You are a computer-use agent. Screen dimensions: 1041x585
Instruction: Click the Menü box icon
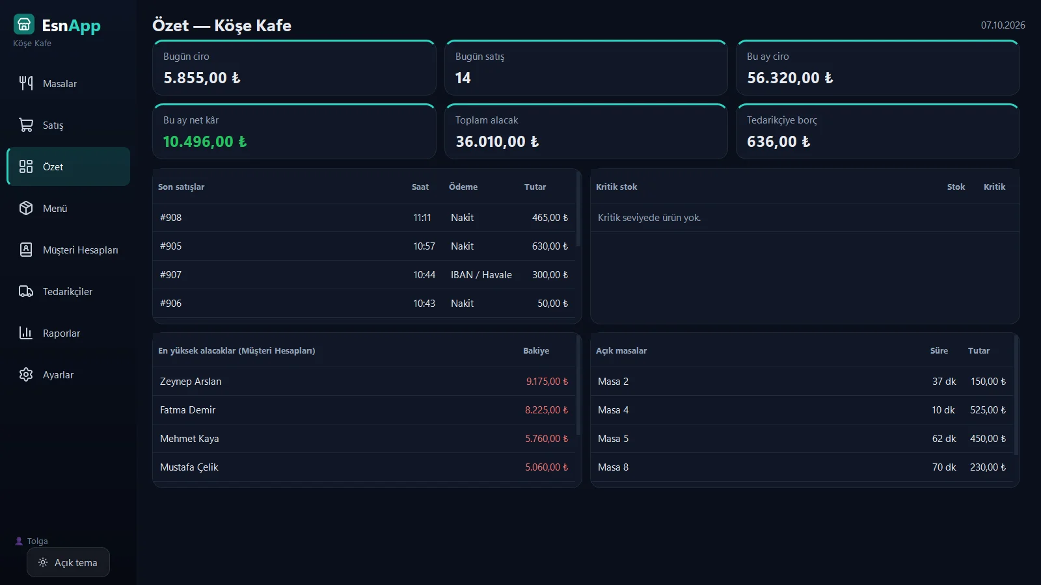click(x=26, y=208)
